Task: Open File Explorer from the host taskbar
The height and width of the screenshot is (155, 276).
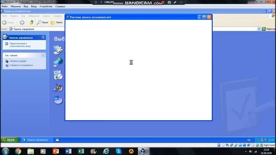Action: pos(31,151)
